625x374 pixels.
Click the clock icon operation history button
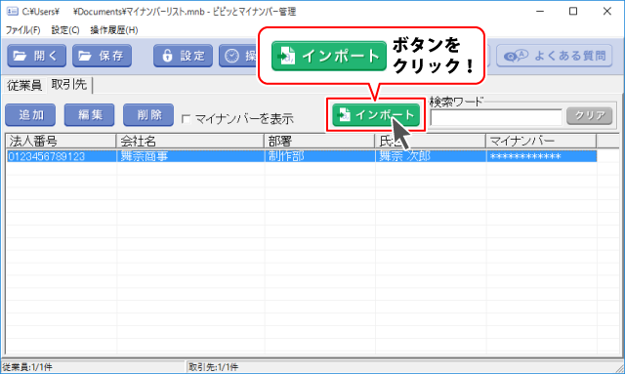[238, 56]
